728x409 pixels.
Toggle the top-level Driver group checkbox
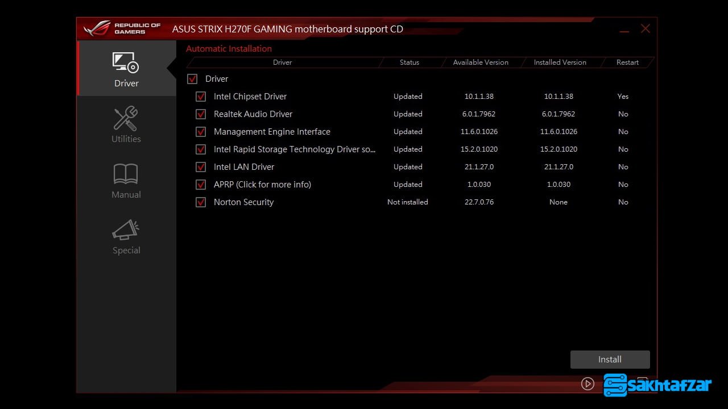(192, 79)
